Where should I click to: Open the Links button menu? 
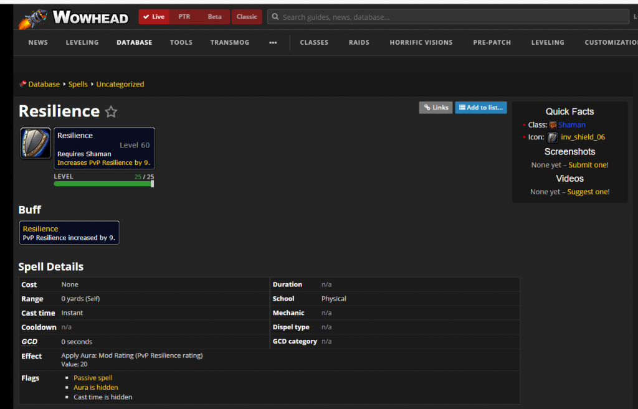pos(436,108)
